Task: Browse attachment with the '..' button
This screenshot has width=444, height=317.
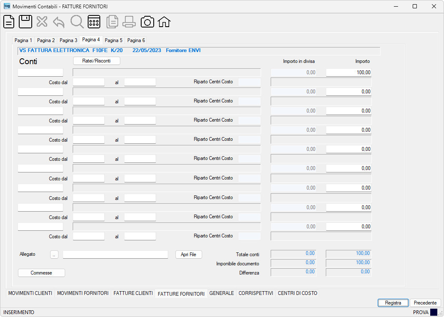Action: click(54, 255)
